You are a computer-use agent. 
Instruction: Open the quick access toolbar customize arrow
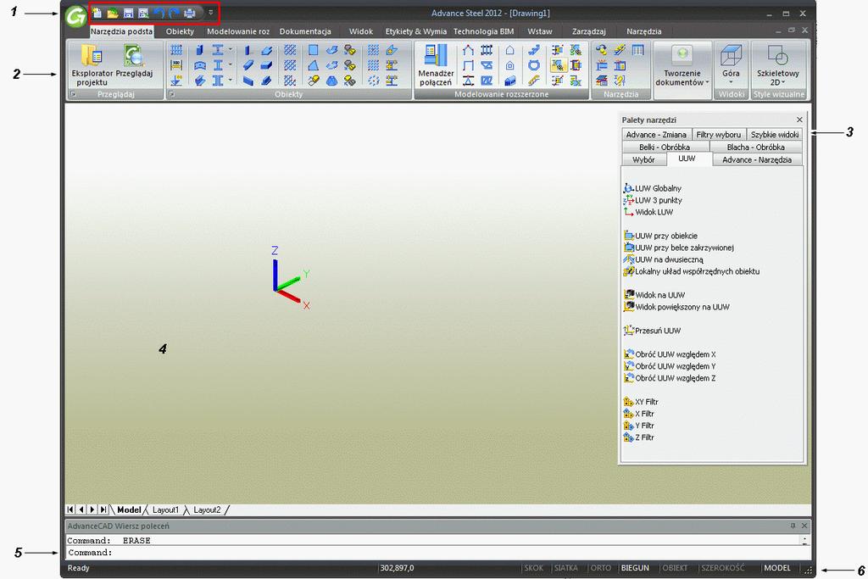(211, 13)
